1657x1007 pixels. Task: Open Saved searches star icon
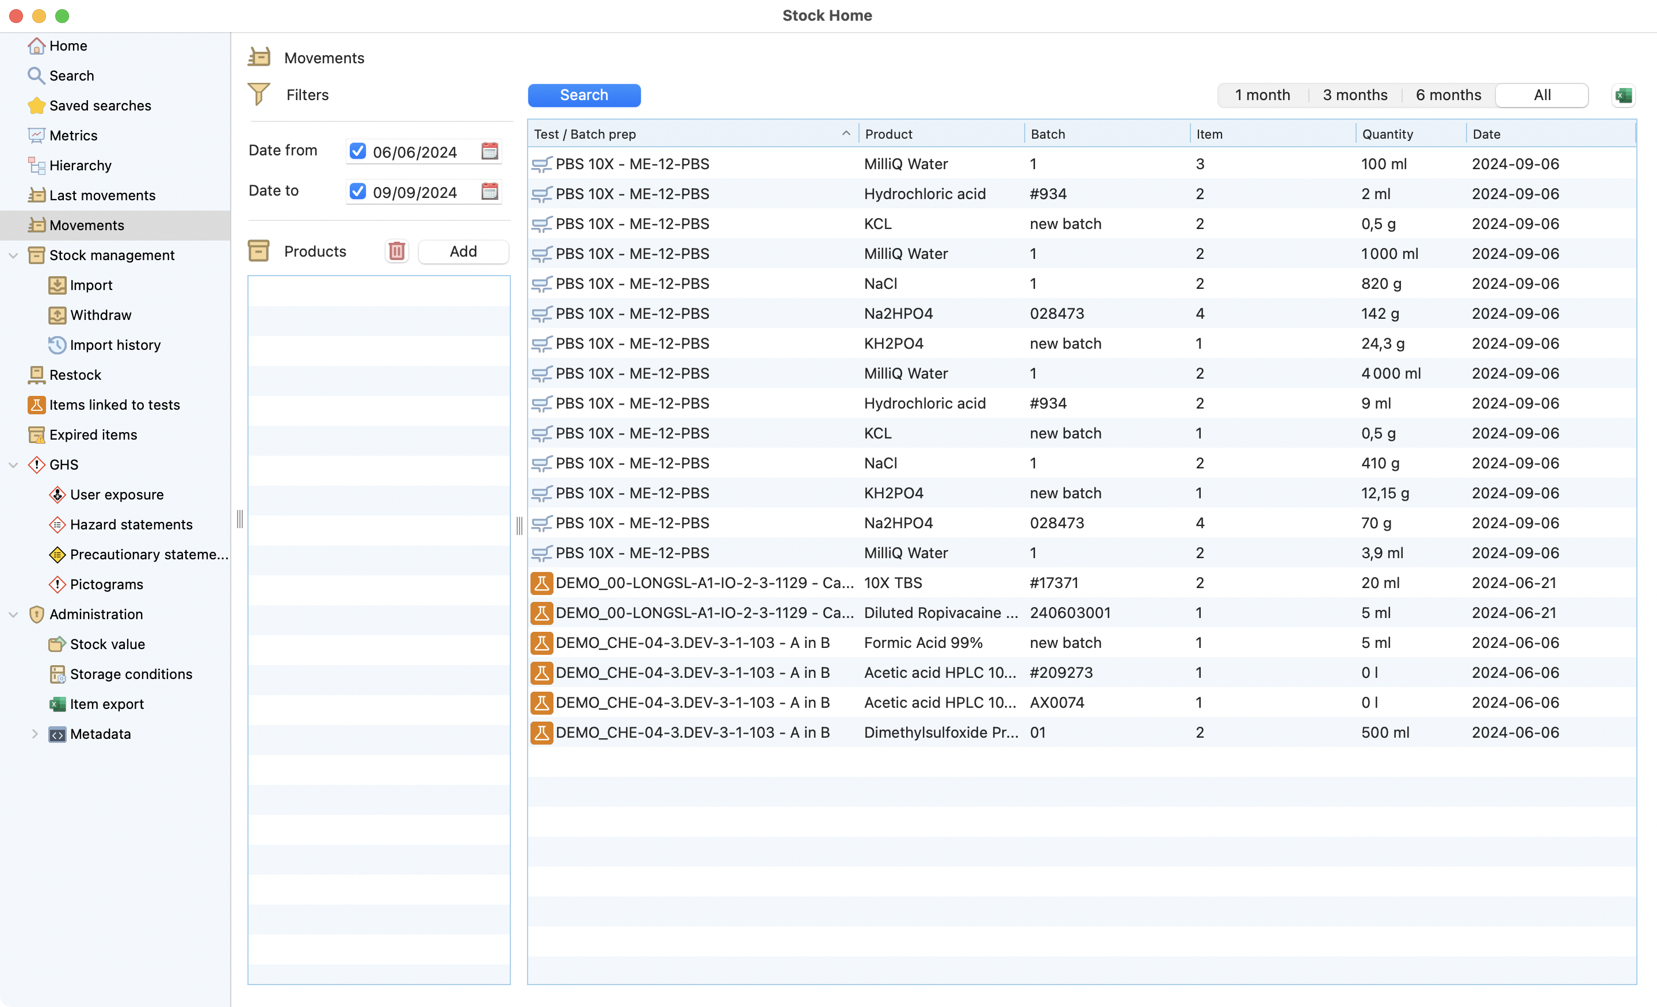[x=36, y=106]
